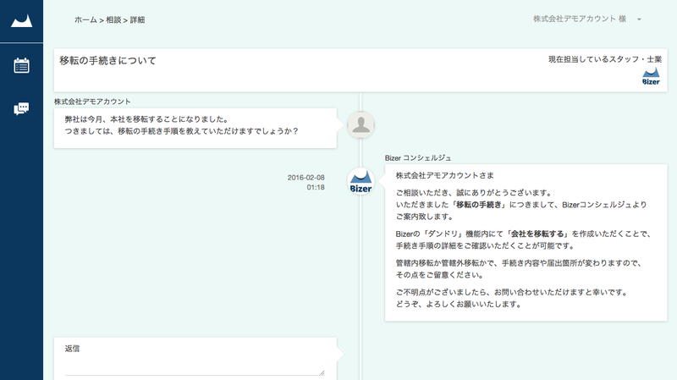Go to ホーム in the breadcrumb
The height and width of the screenshot is (380, 677).
point(85,19)
